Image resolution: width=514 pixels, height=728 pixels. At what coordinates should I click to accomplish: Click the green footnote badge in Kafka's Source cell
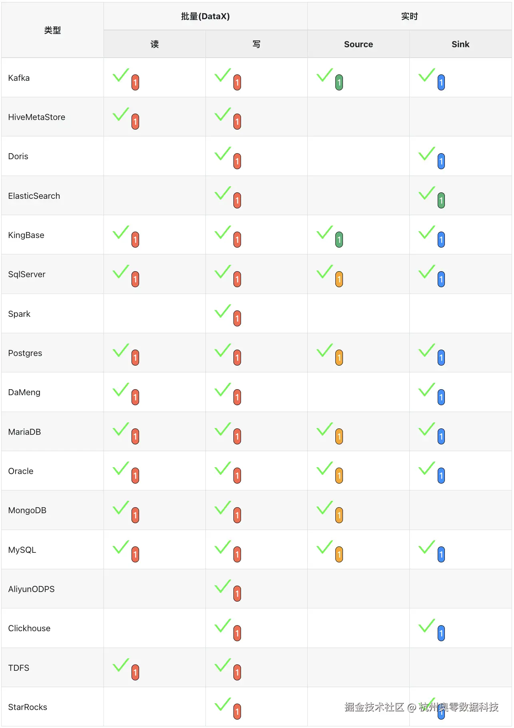coord(339,82)
